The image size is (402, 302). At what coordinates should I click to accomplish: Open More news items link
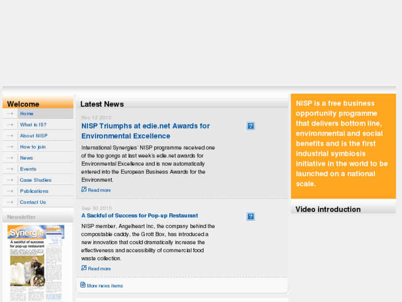click(x=105, y=286)
